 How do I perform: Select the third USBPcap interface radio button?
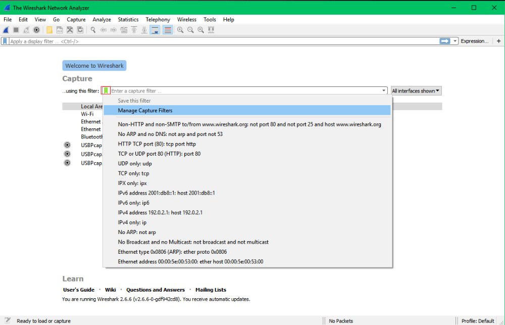[x=67, y=163]
